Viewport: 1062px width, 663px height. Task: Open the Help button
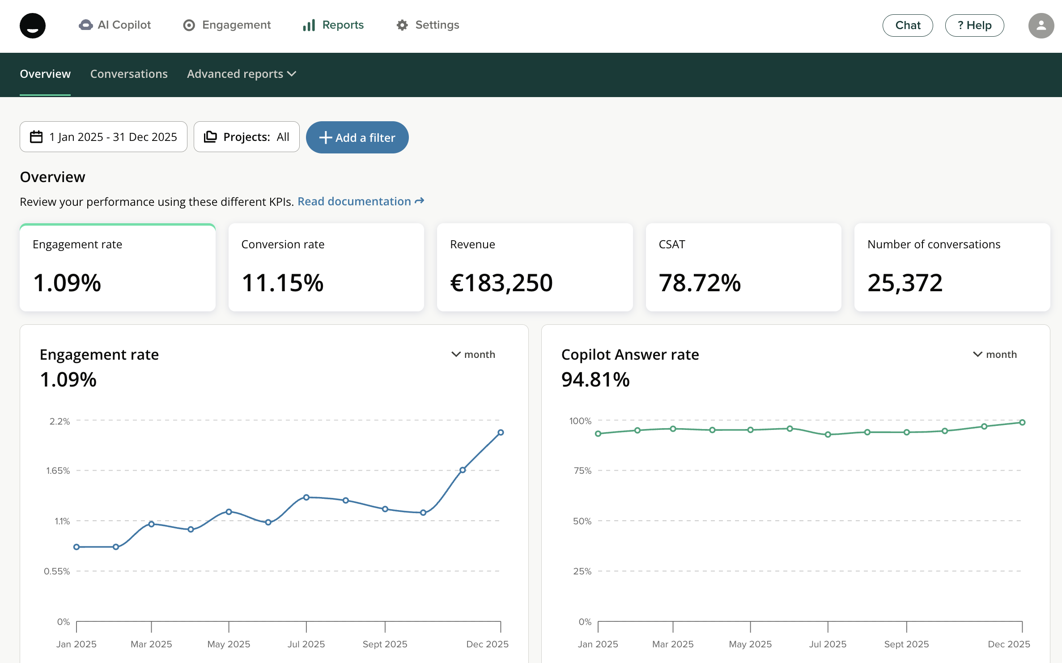tap(974, 25)
